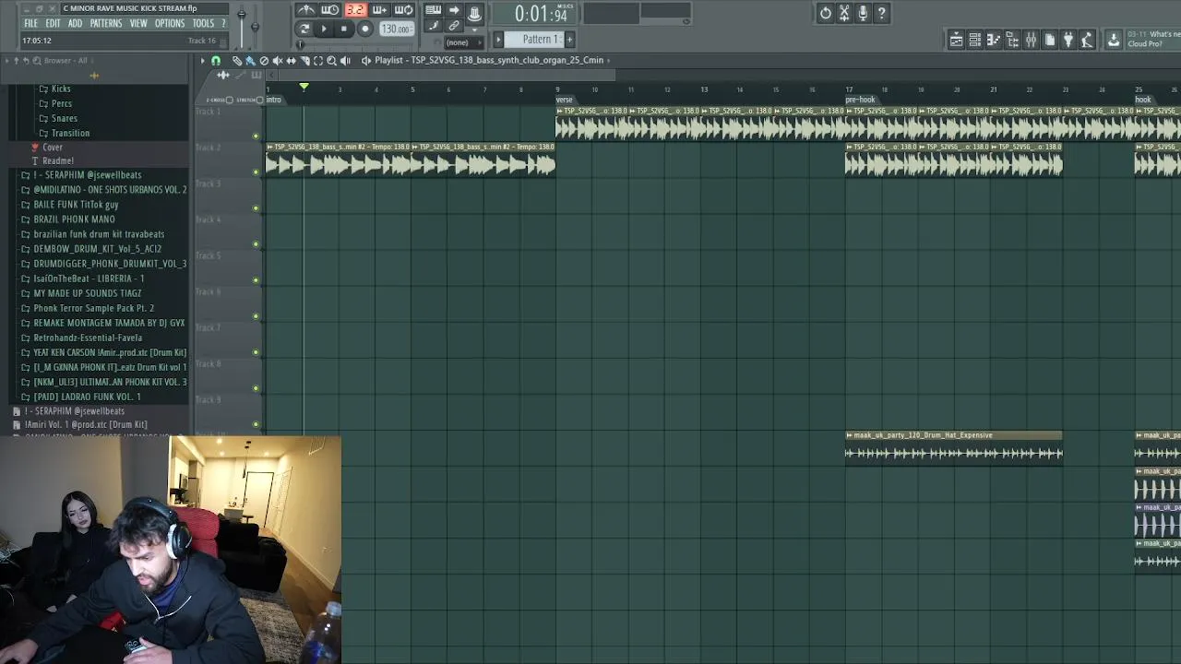Image resolution: width=1181 pixels, height=664 pixels.
Task: Toggle step editing arrow icon
Action: [x=454, y=10]
